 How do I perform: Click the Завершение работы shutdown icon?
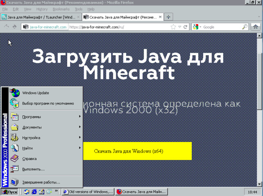pos(14,182)
